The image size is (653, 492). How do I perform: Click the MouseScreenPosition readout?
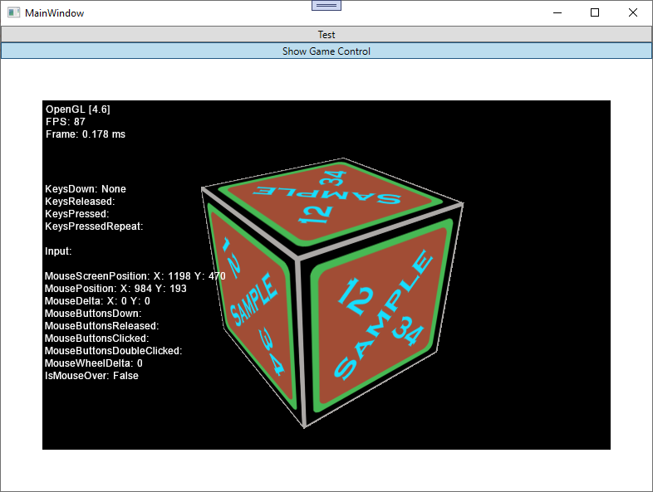(x=135, y=275)
